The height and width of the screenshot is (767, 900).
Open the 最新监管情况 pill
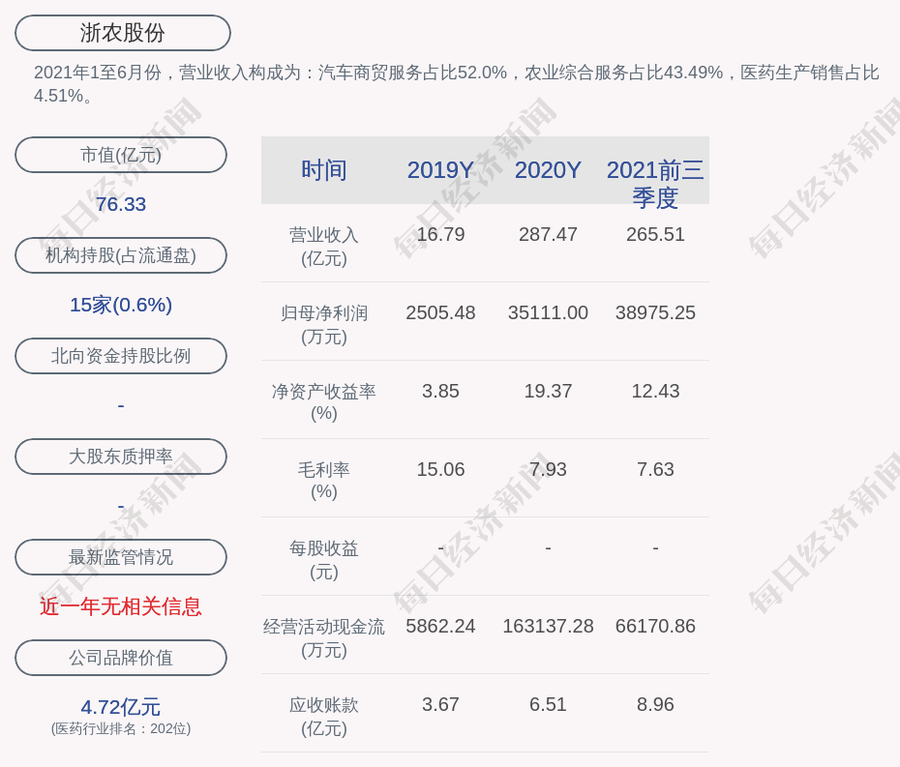pos(121,557)
